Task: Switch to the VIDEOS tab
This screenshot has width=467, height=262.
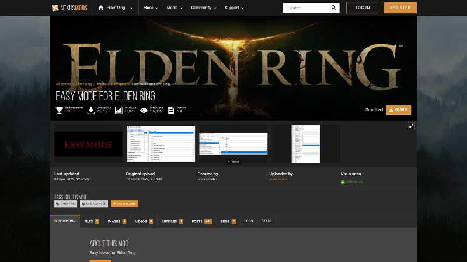Action: click(x=144, y=222)
